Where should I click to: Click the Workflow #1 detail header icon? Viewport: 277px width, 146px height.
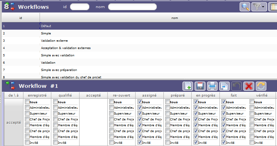(10, 86)
